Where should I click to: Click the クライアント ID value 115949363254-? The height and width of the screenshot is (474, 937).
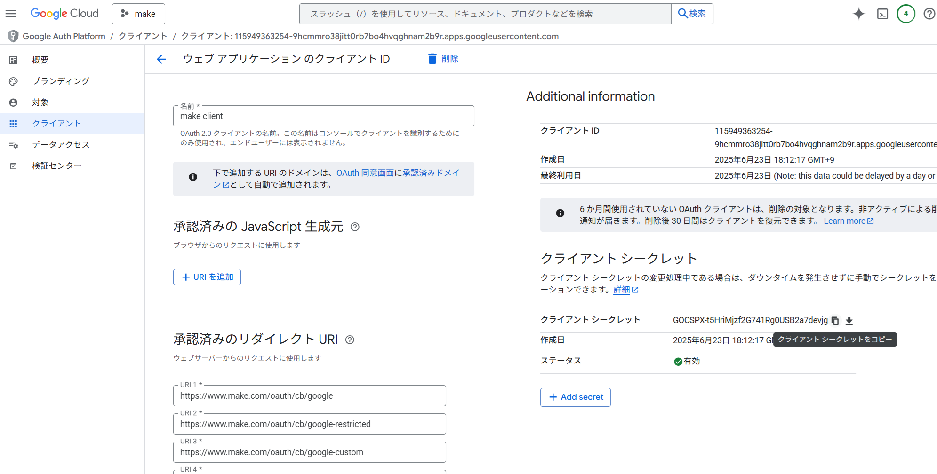tap(744, 131)
